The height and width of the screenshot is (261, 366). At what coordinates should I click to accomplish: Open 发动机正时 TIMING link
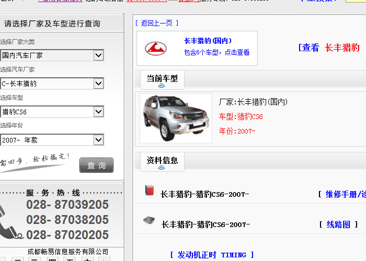pos(212,255)
